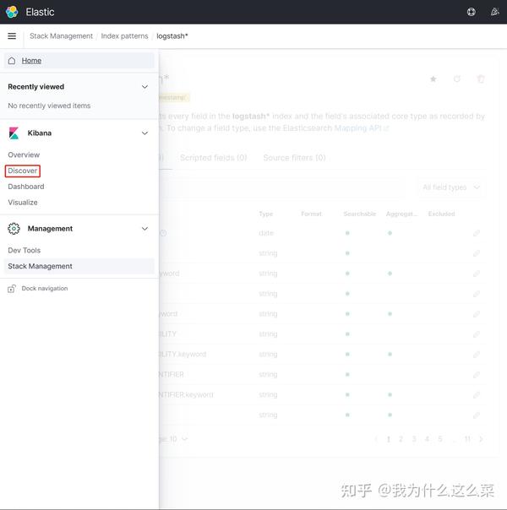Click the Management gear icon

pyautogui.click(x=14, y=229)
